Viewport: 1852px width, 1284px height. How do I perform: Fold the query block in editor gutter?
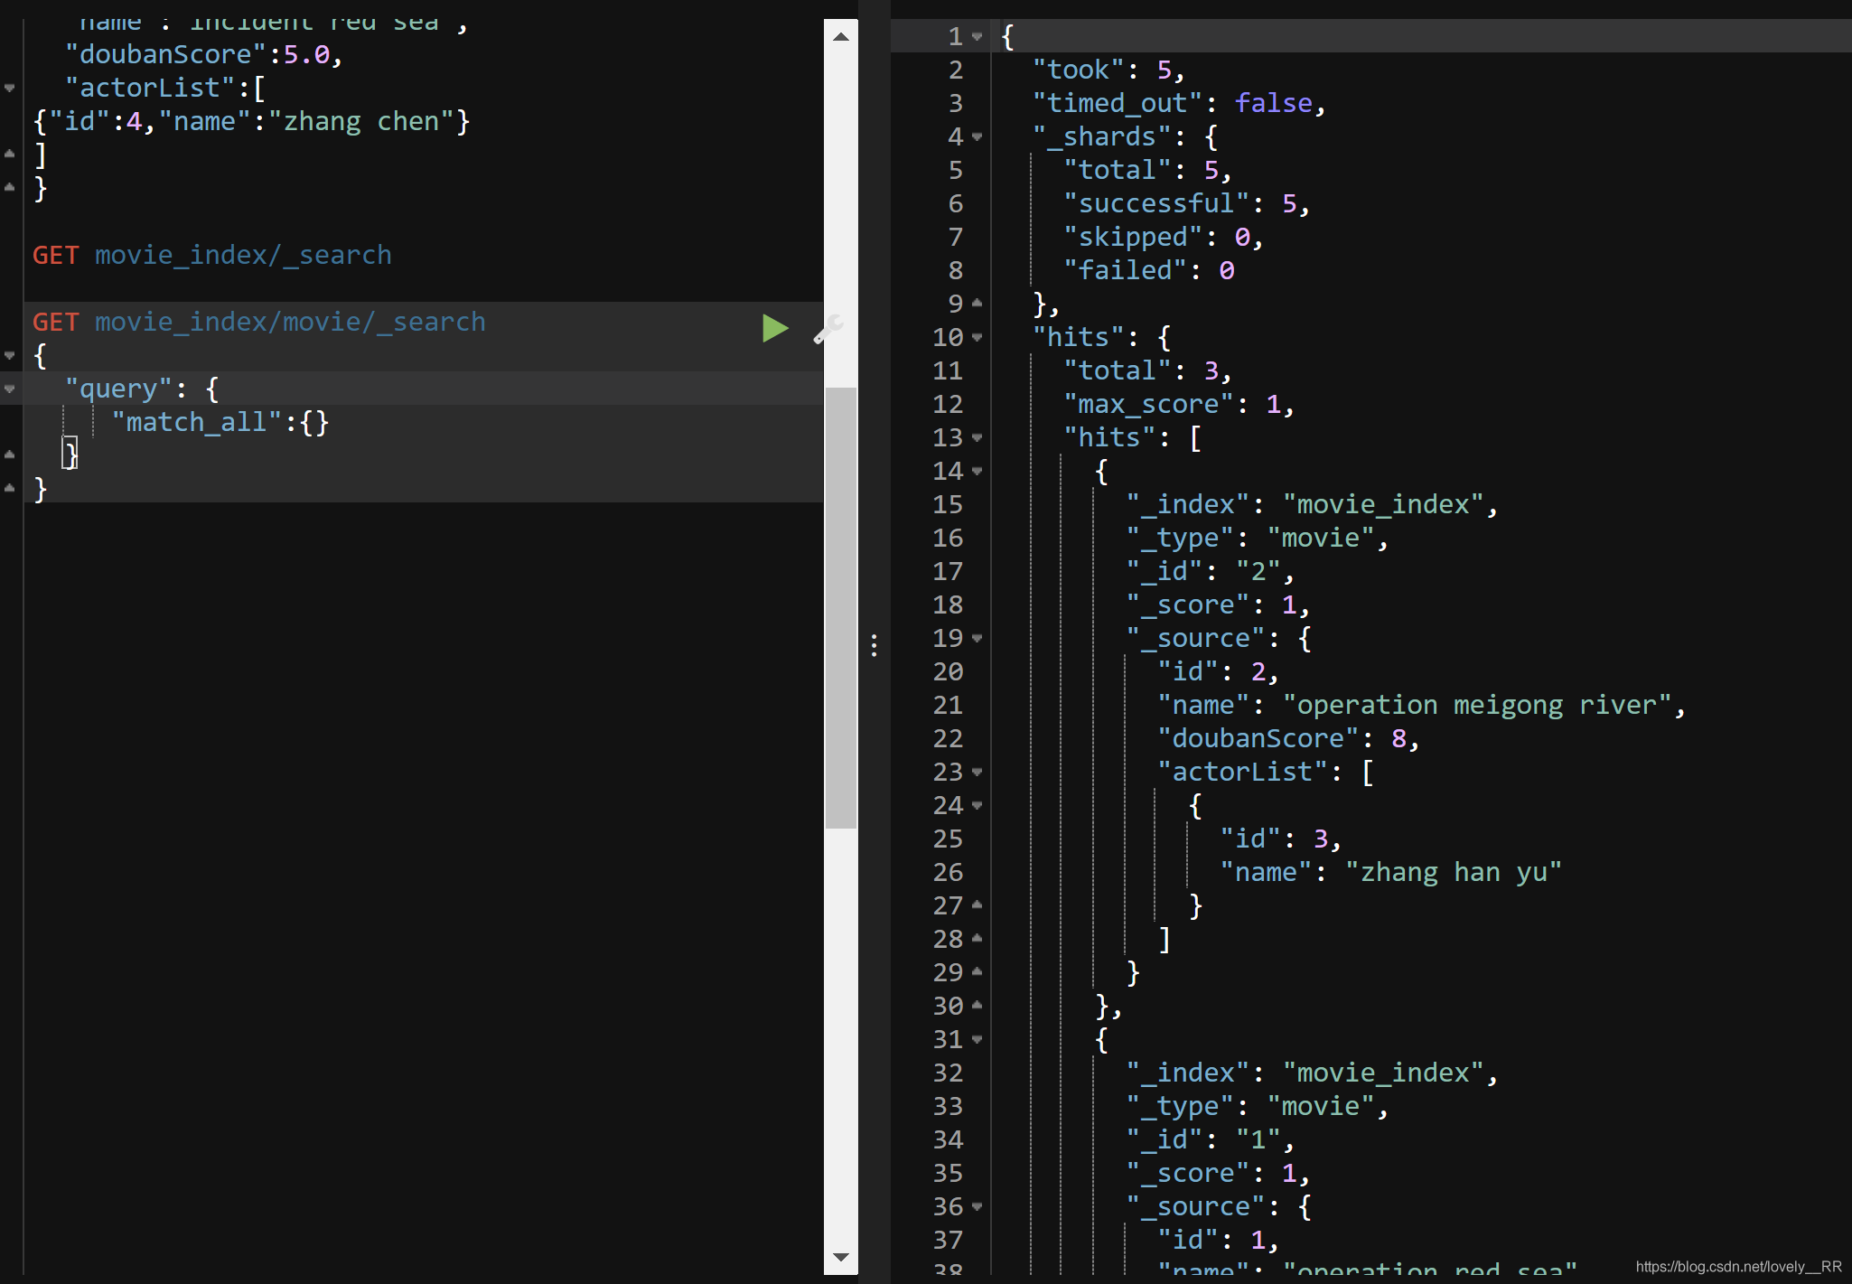(10, 389)
